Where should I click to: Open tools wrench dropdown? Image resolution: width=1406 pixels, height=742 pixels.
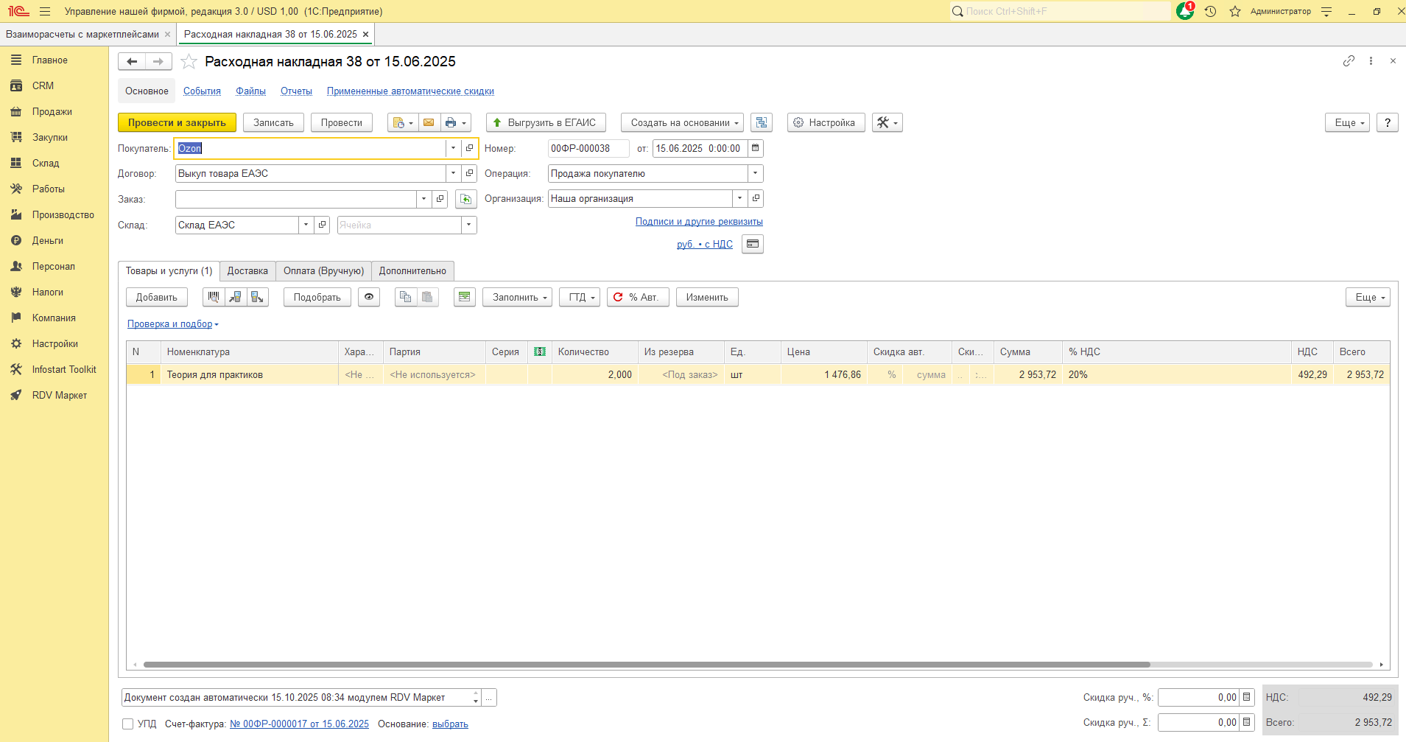[887, 122]
